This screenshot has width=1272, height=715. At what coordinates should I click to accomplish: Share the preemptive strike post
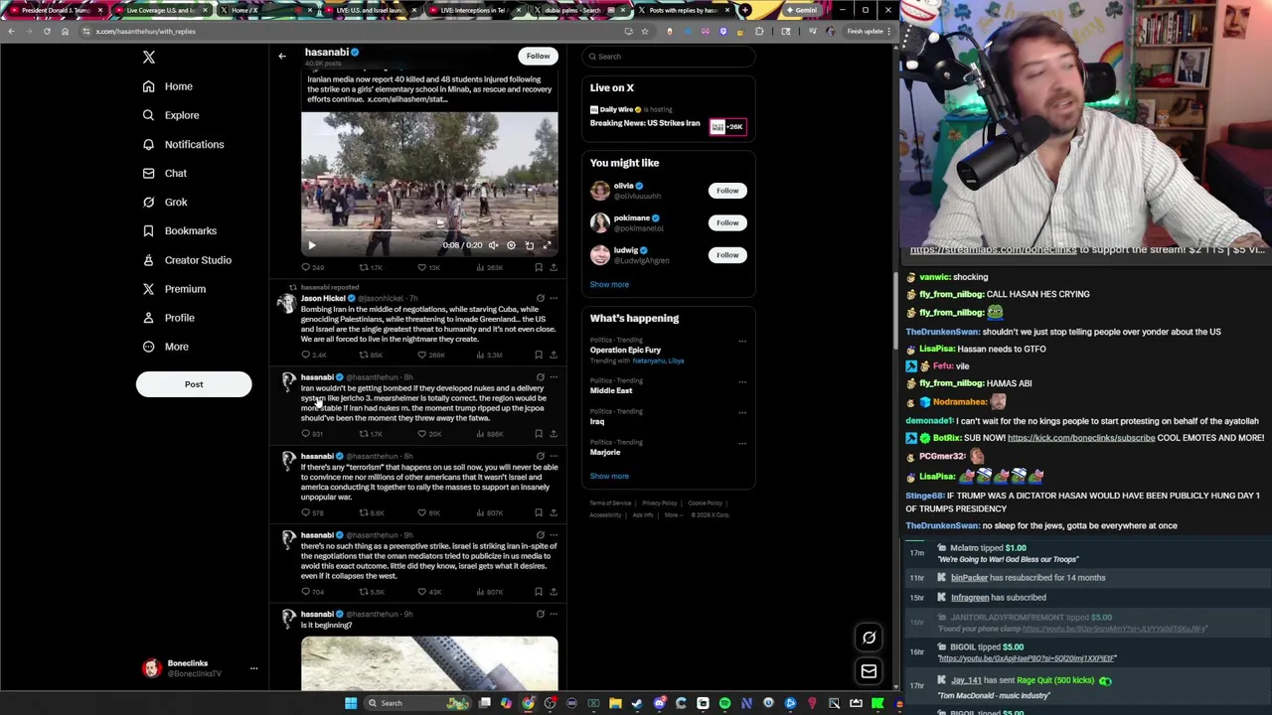(x=554, y=592)
